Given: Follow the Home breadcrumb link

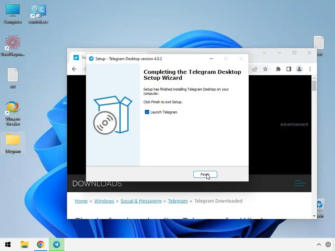Looking at the screenshot, I should (81, 201).
